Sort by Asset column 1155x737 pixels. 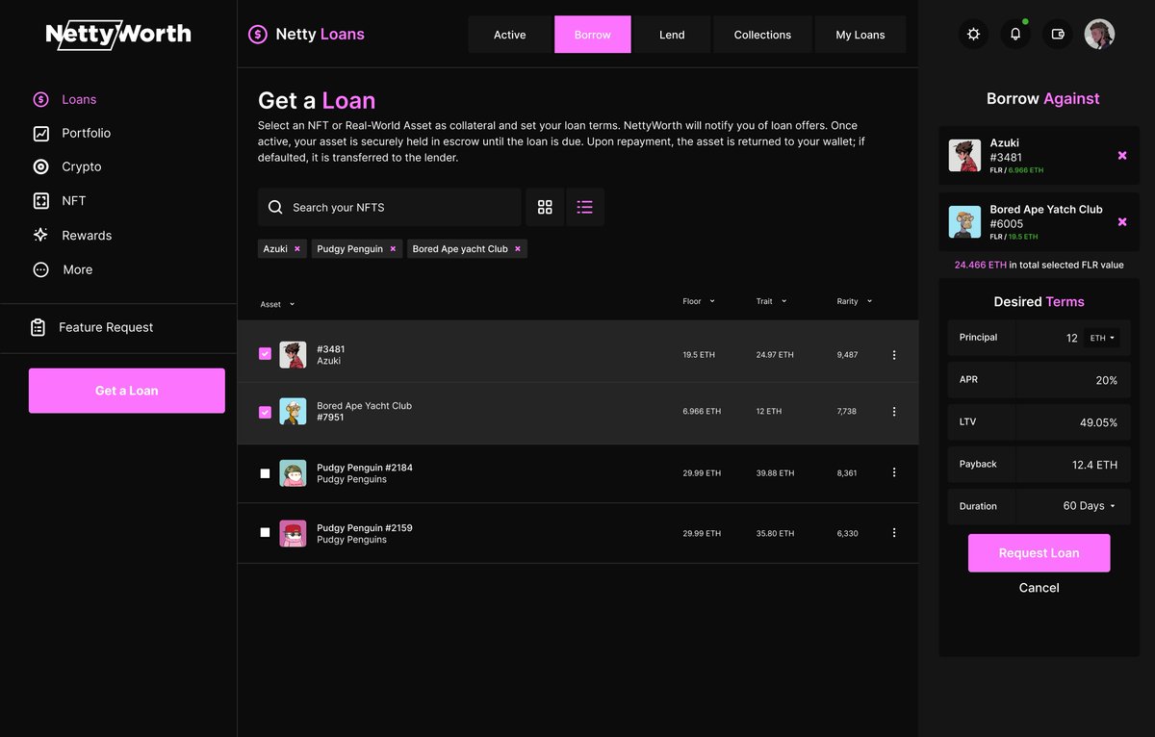click(x=277, y=304)
